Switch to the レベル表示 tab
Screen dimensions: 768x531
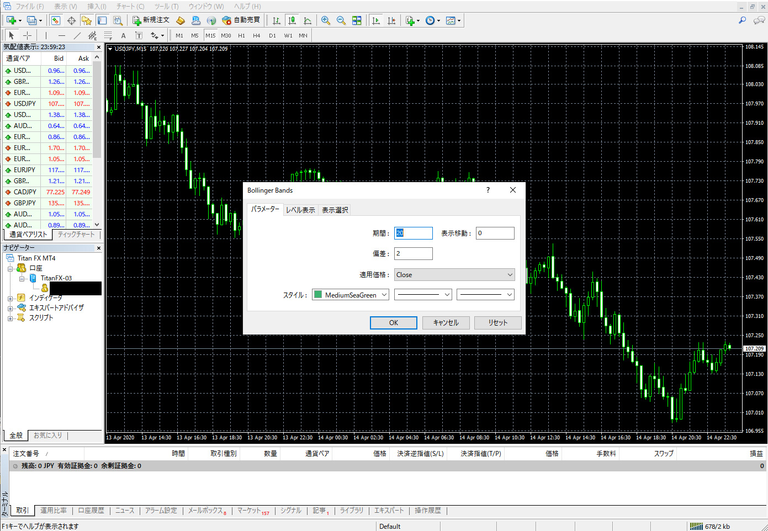[300, 210]
